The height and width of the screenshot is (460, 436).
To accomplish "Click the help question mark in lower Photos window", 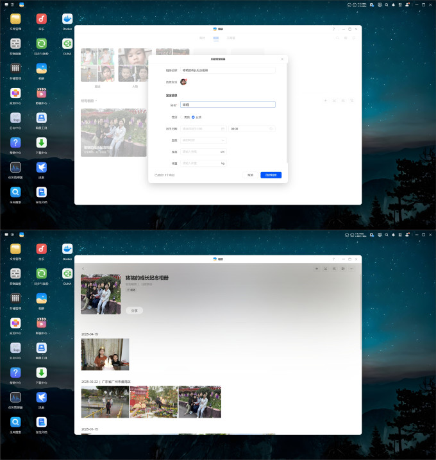I will coord(333,259).
